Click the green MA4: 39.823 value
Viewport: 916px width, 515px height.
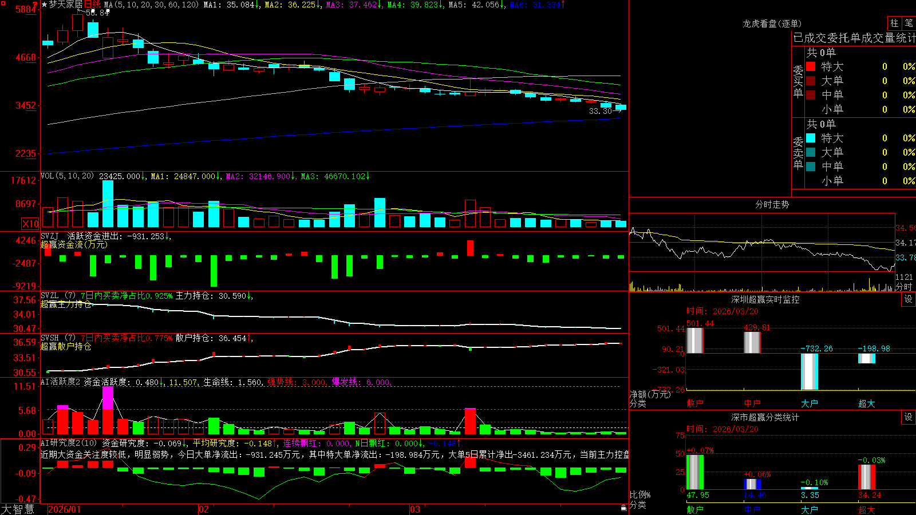(x=415, y=5)
